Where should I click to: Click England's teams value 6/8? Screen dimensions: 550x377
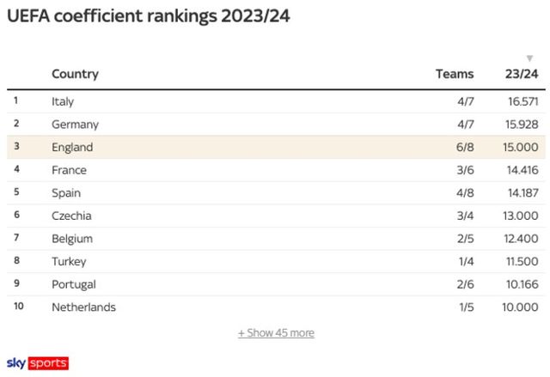tap(465, 147)
